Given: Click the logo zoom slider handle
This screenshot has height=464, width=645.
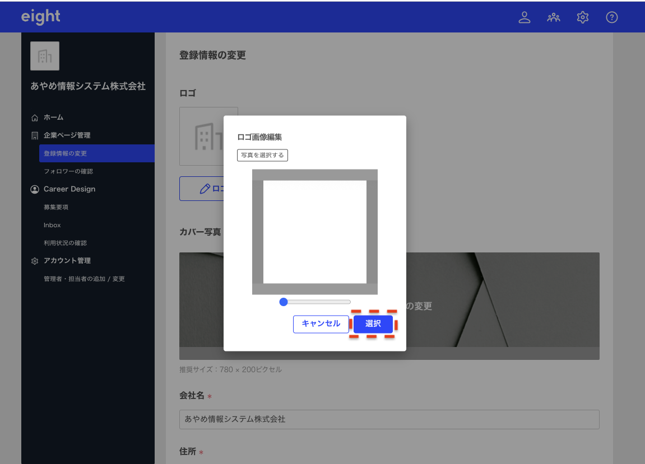Looking at the screenshot, I should pos(284,302).
